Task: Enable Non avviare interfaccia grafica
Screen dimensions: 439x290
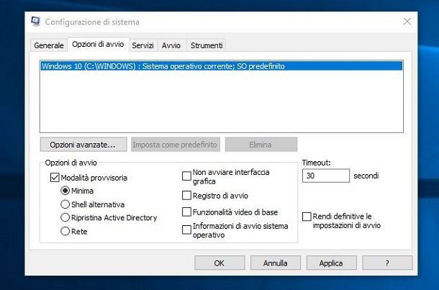Action: click(x=186, y=176)
